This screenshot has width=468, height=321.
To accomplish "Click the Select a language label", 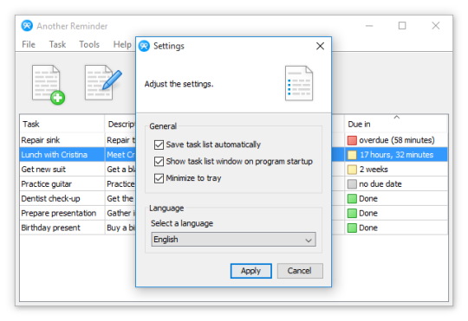I will 182,223.
